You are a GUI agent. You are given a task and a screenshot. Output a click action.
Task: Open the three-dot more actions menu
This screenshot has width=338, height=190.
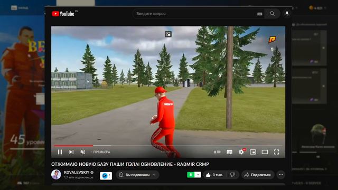(280, 175)
